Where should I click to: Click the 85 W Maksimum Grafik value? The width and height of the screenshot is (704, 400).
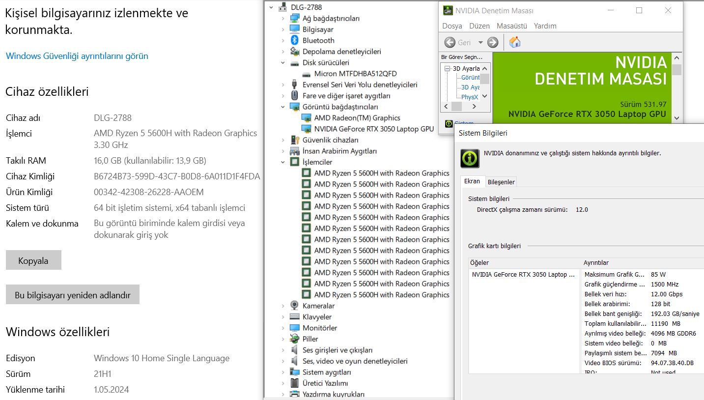click(658, 275)
